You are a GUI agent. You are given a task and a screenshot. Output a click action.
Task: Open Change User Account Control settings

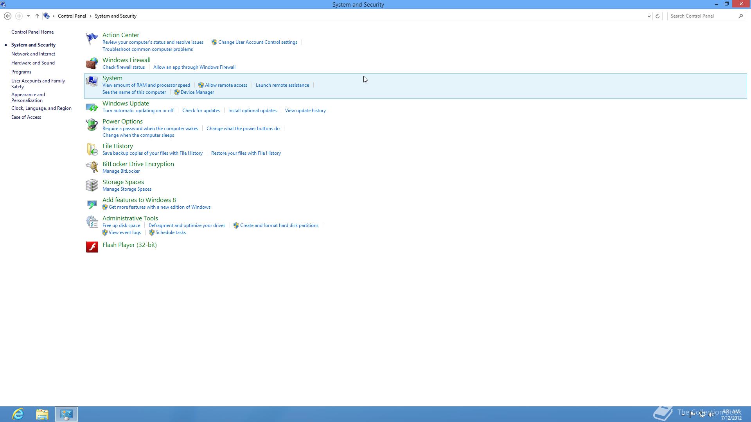[x=258, y=42]
